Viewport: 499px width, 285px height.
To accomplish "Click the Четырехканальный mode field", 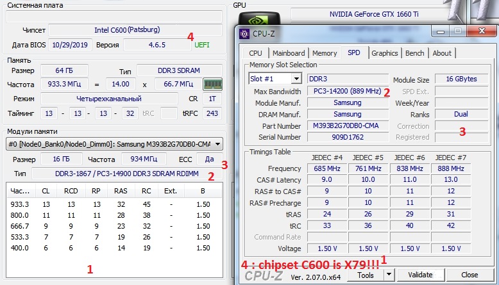I will tap(109, 99).
